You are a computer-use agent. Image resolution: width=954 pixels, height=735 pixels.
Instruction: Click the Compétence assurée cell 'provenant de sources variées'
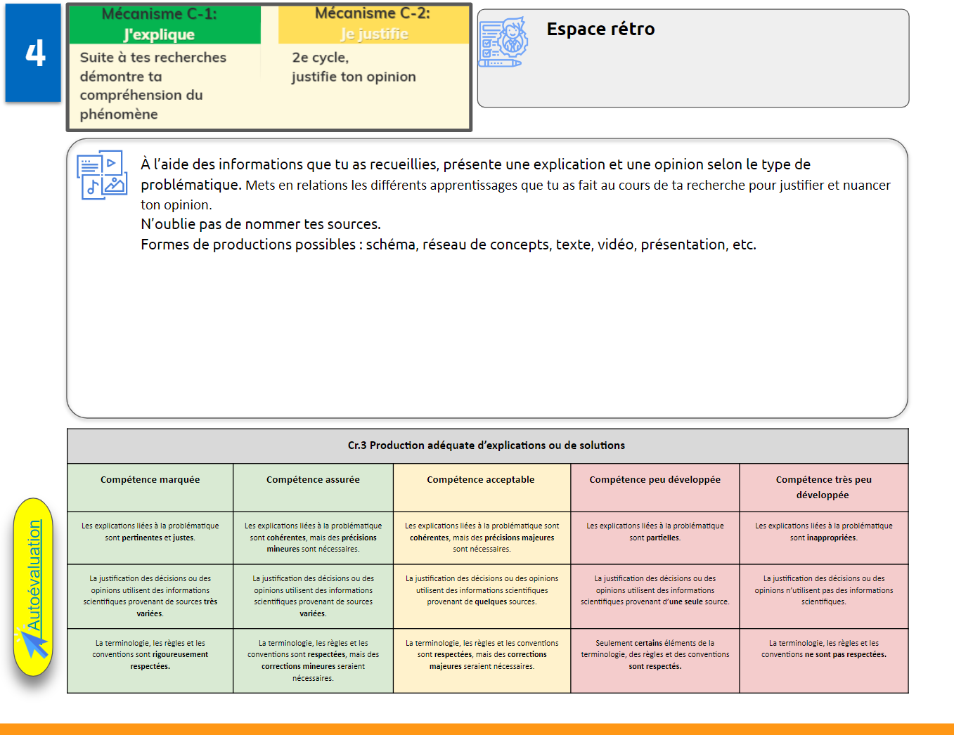pyautogui.click(x=313, y=596)
